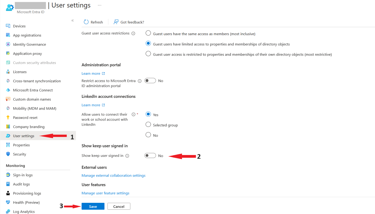Click the Got feedback person icon

[x=116, y=22]
